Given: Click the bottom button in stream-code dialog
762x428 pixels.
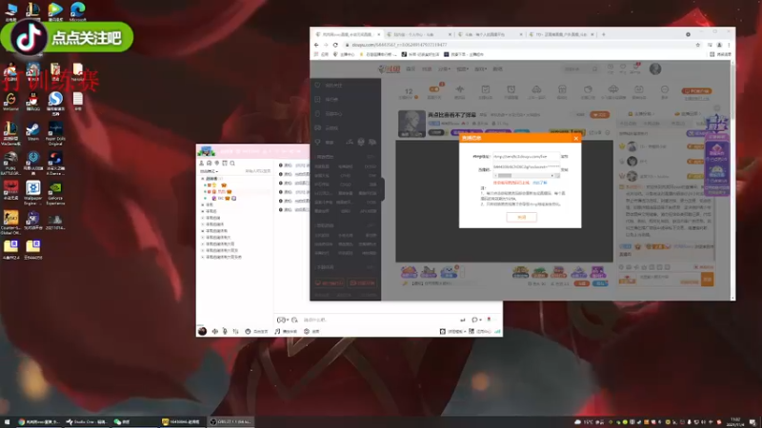Looking at the screenshot, I should click(521, 217).
